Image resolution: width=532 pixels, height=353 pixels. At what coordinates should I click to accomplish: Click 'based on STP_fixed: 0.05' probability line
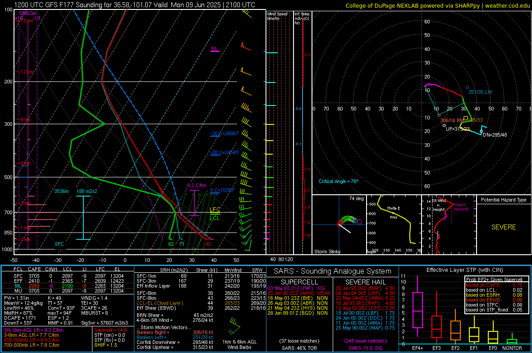[x=494, y=310]
